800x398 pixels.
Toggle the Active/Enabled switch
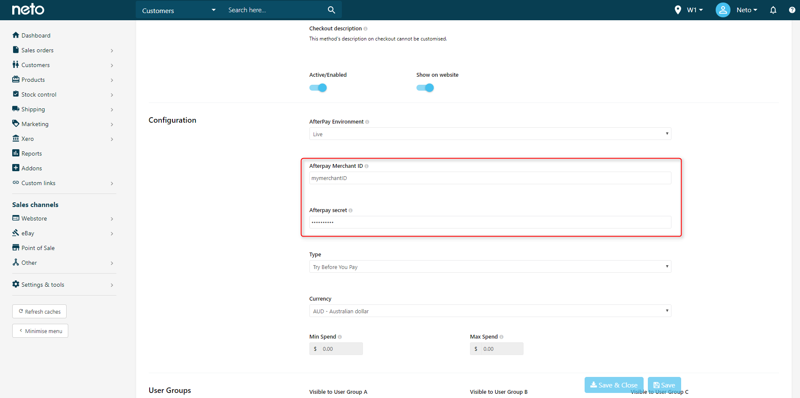(318, 88)
